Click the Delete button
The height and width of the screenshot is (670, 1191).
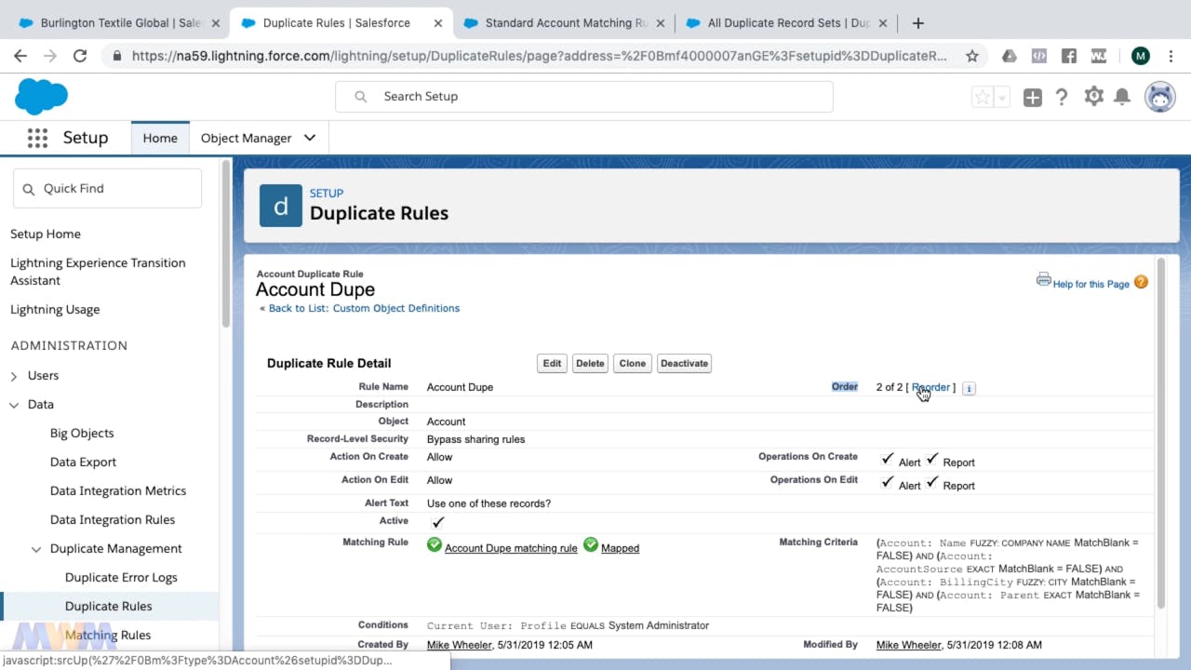pos(590,364)
